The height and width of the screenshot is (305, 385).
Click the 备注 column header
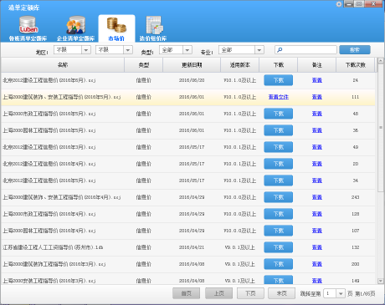[x=317, y=65]
